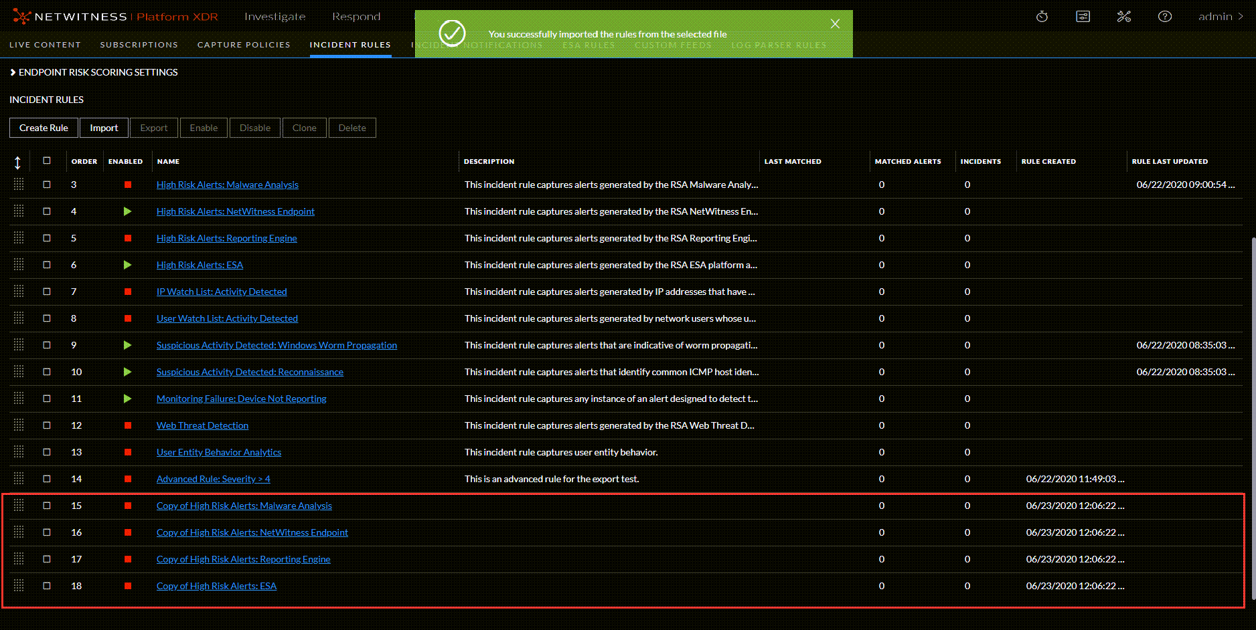Select the header checkbox to select all rules

tap(46, 161)
